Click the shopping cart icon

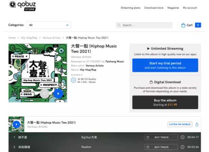(x=183, y=25)
